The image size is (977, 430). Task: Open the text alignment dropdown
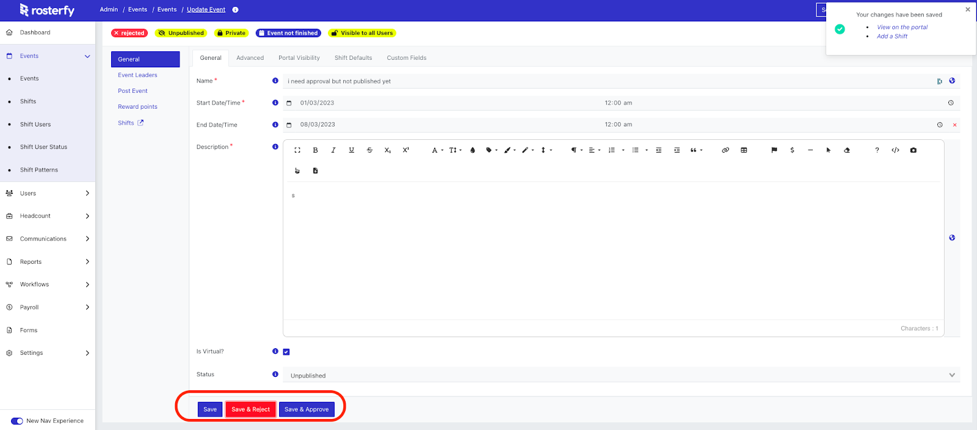tap(594, 150)
